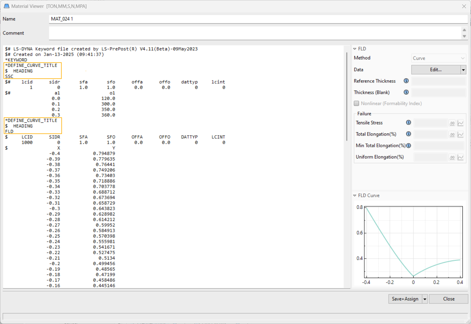The height and width of the screenshot is (324, 471).
Task: Open the curve plot icon next to Tensile Stress
Action: [460, 123]
